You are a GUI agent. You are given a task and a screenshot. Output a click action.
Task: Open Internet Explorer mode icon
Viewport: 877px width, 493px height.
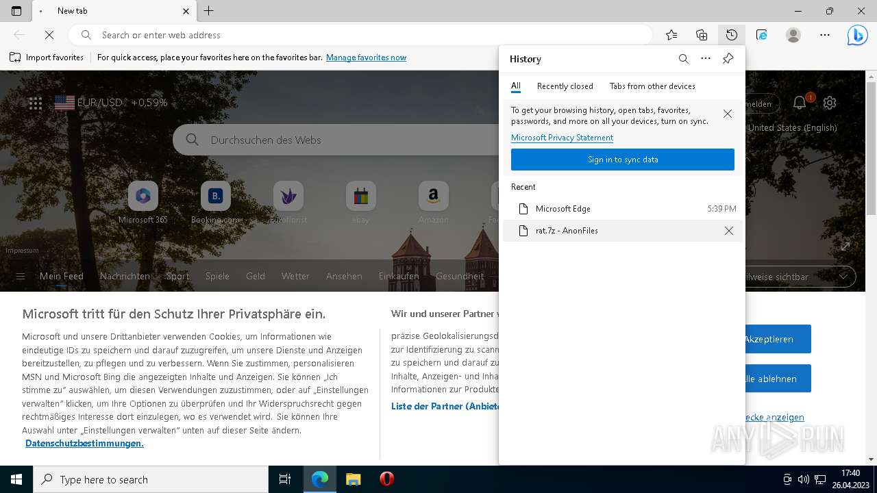762,35
